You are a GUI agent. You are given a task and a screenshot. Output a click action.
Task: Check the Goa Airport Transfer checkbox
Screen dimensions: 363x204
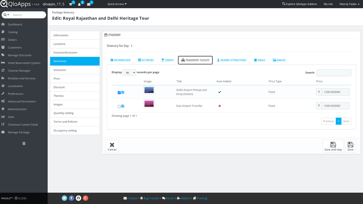119,106
